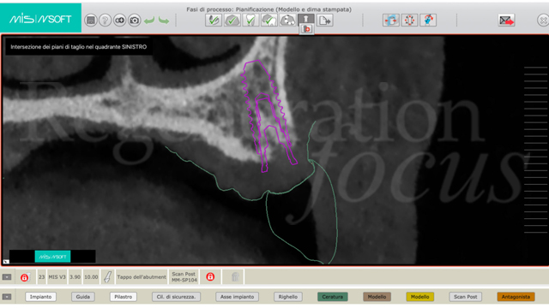The width and height of the screenshot is (549, 308).
Task: Open the Tappo dell'abutment selector
Action: (142, 277)
